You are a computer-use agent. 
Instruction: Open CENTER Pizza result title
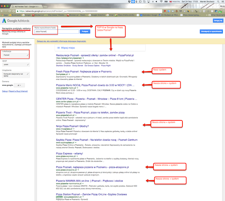coord(96,99)
